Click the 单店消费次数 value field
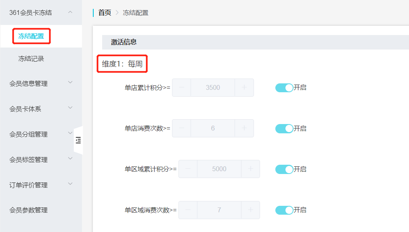Image resolution: width=409 pixels, height=232 pixels. [213, 128]
